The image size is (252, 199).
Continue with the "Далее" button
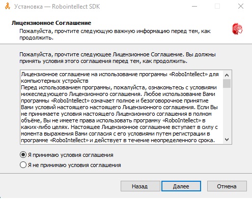coord(181,186)
